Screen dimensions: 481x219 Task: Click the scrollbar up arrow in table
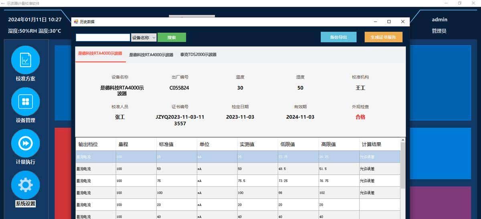pos(403,140)
